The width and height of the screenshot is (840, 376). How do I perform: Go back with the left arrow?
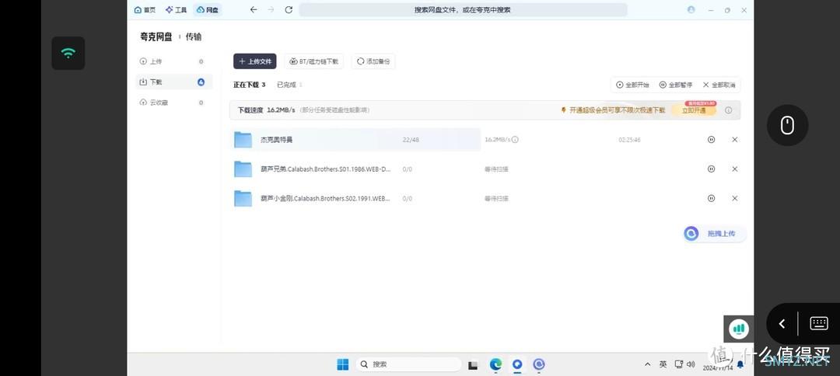[x=254, y=9]
